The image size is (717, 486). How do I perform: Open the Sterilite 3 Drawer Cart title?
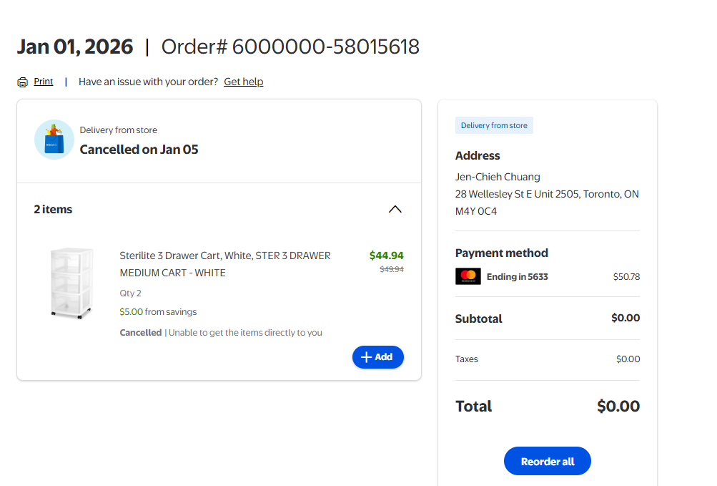(224, 264)
